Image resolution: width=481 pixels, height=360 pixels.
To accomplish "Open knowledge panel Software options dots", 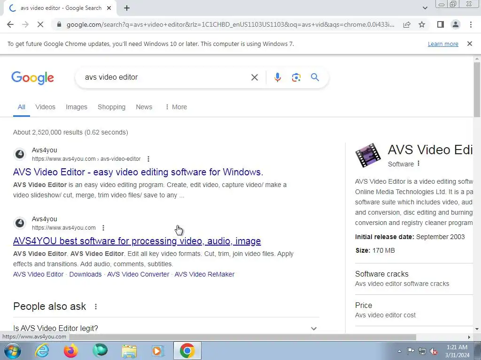I will pos(419,164).
